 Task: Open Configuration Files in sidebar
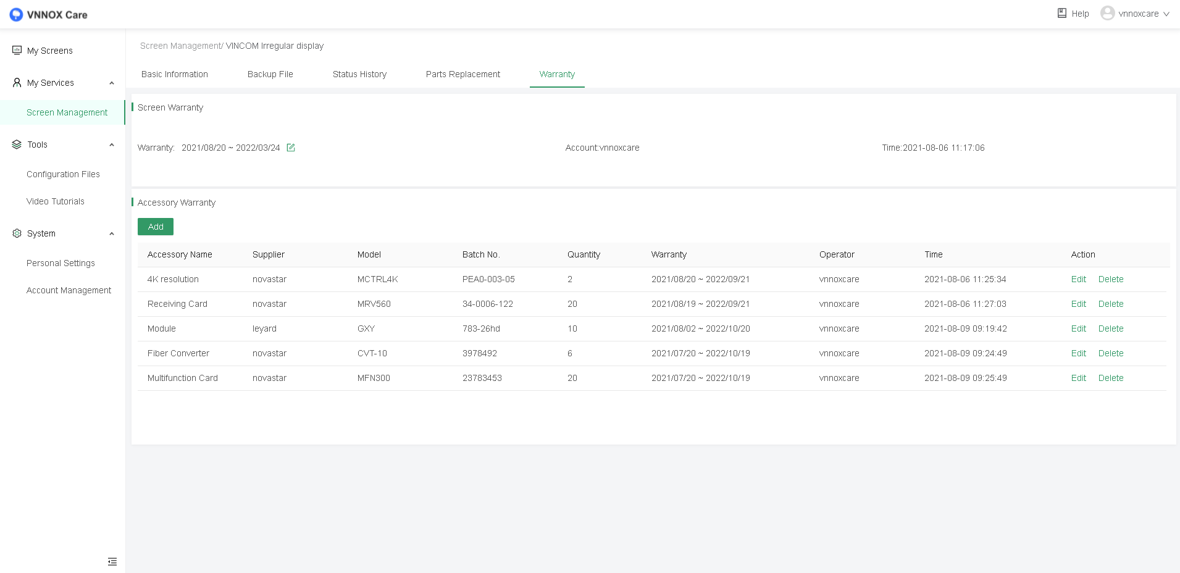63,174
